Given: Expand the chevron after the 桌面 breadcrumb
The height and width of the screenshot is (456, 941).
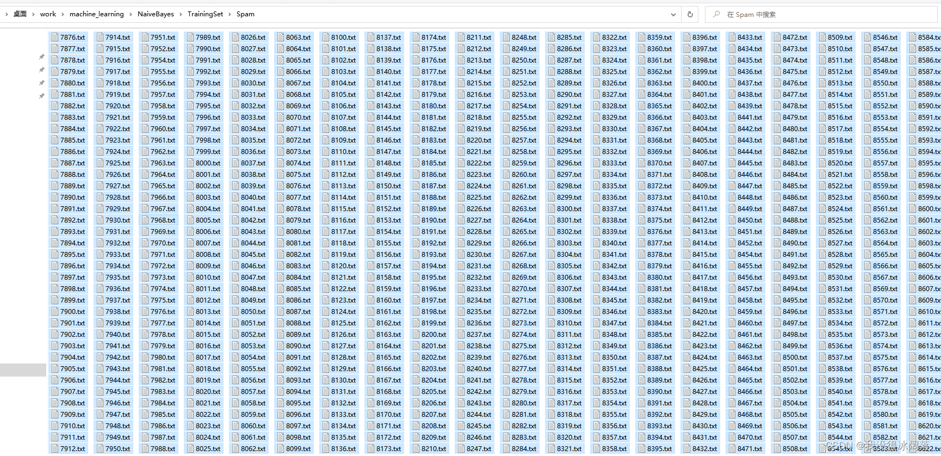Looking at the screenshot, I should (34, 15).
